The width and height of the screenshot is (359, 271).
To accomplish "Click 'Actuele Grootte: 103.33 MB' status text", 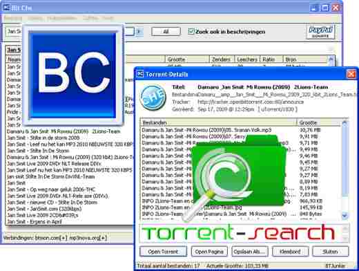I will point(237,266).
